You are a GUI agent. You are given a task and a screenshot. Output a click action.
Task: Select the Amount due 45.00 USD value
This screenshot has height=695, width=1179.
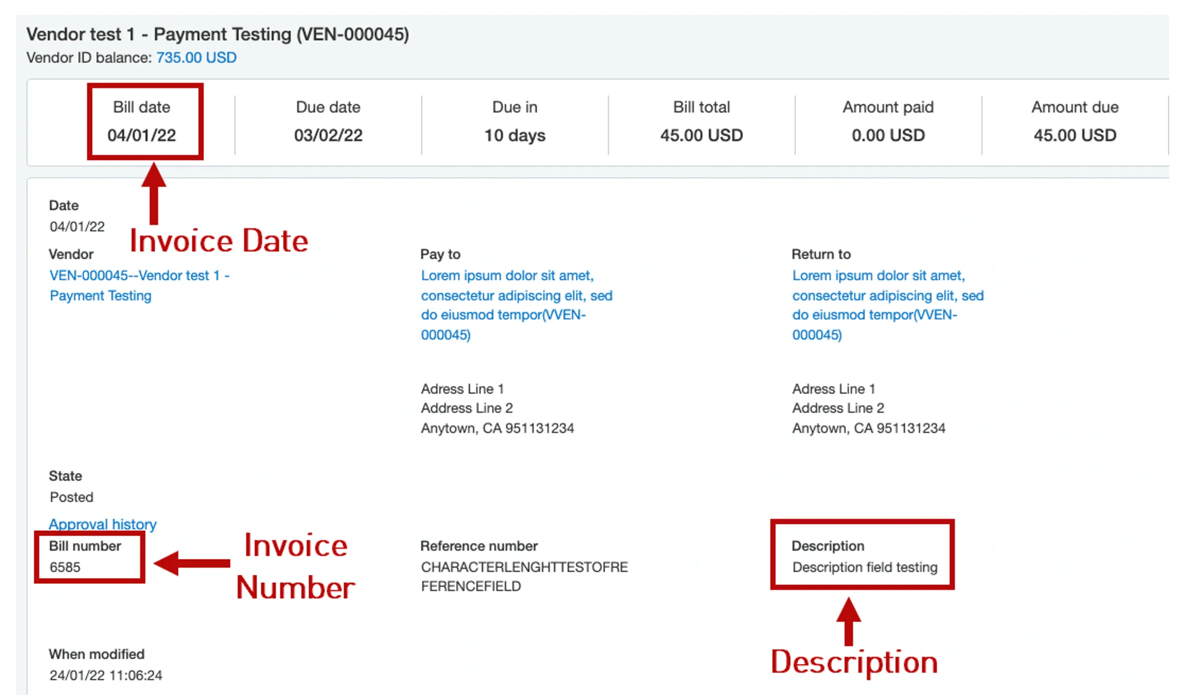coord(1075,135)
